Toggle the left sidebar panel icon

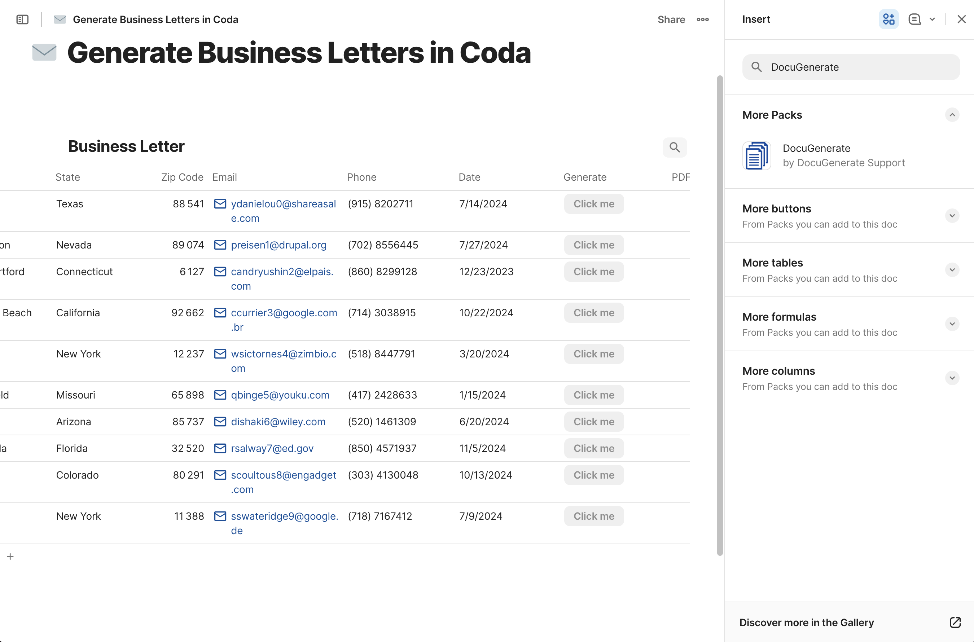pyautogui.click(x=22, y=19)
